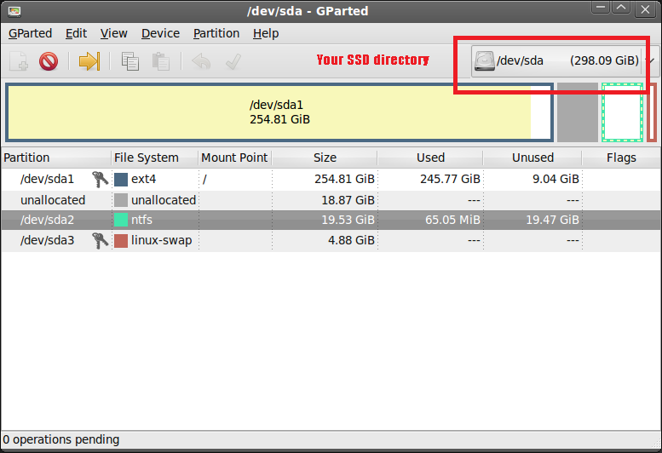This screenshot has width=662, height=453.
Task: Click the red linux-swap color swatch
Action: click(x=121, y=240)
